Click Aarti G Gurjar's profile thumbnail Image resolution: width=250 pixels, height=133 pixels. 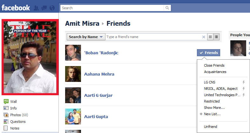73,95
